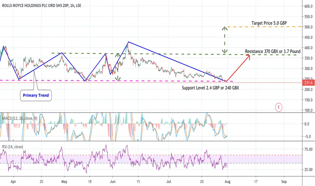
Task: Select the 'Primary Trend' callout box
Action: [x=36, y=95]
